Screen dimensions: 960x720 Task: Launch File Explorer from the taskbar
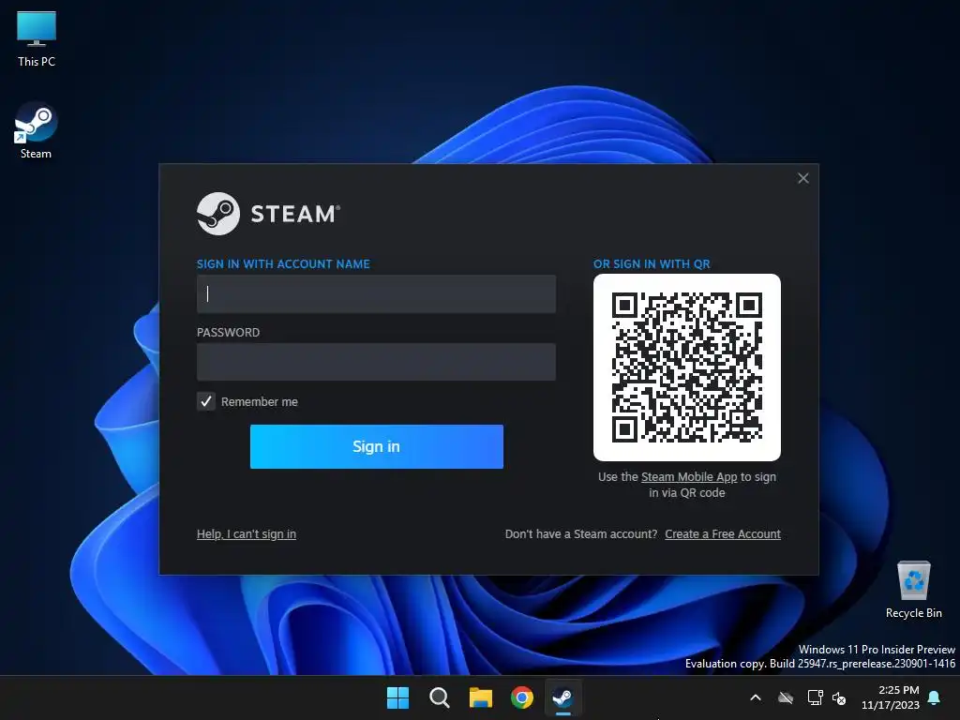(x=481, y=697)
